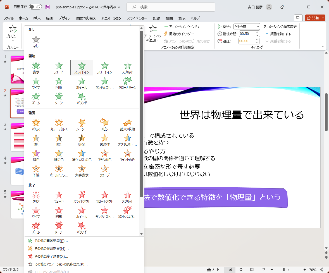Viewport: 329px width, 273px height.
Task: Apply the スライドアウト exit animation
Action: pyautogui.click(x=82, y=197)
